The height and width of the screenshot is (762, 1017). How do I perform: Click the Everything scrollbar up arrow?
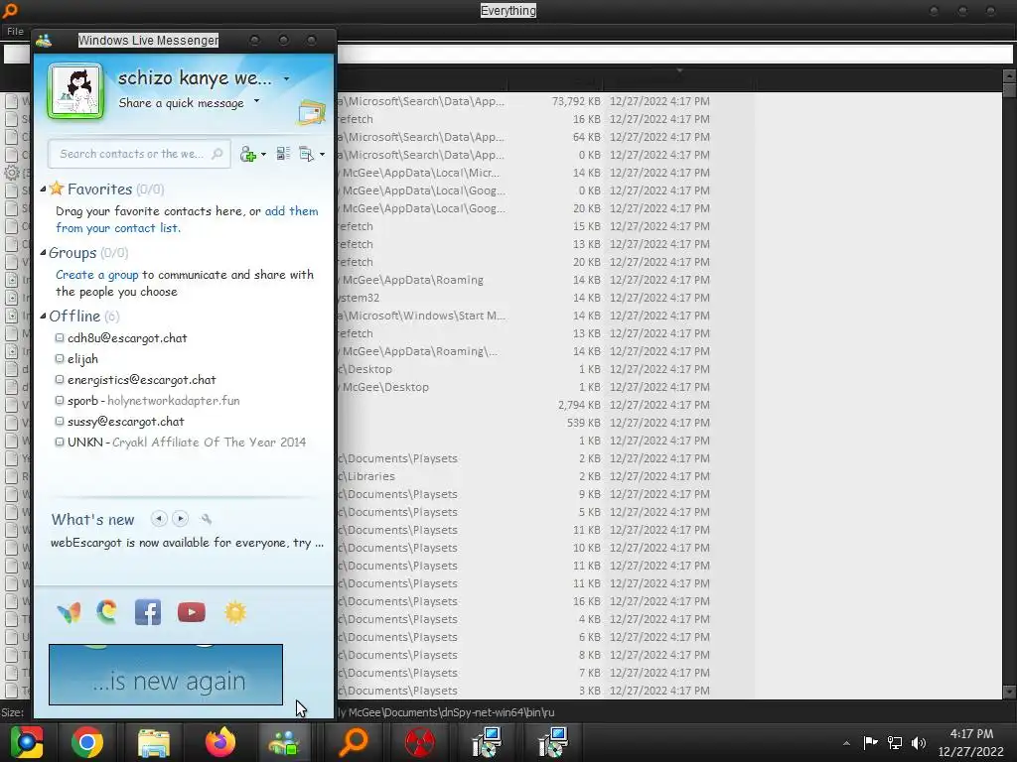(x=1009, y=75)
